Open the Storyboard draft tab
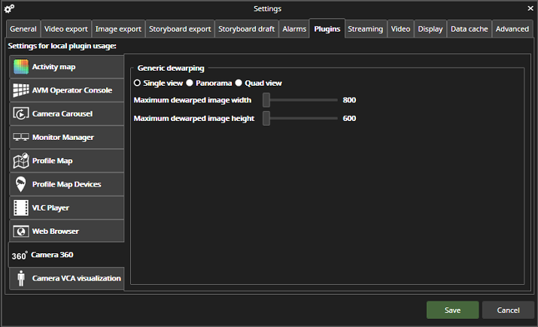 246,29
